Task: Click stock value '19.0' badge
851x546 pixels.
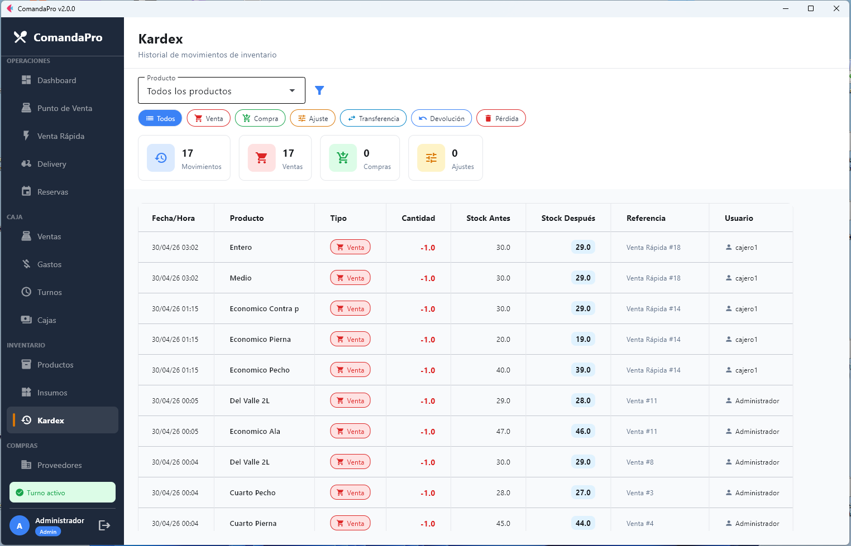Action: [583, 339]
